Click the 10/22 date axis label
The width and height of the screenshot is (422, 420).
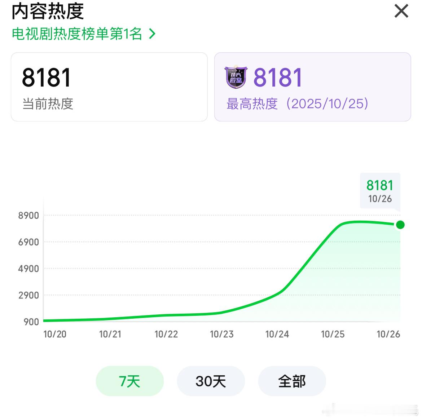166,334
